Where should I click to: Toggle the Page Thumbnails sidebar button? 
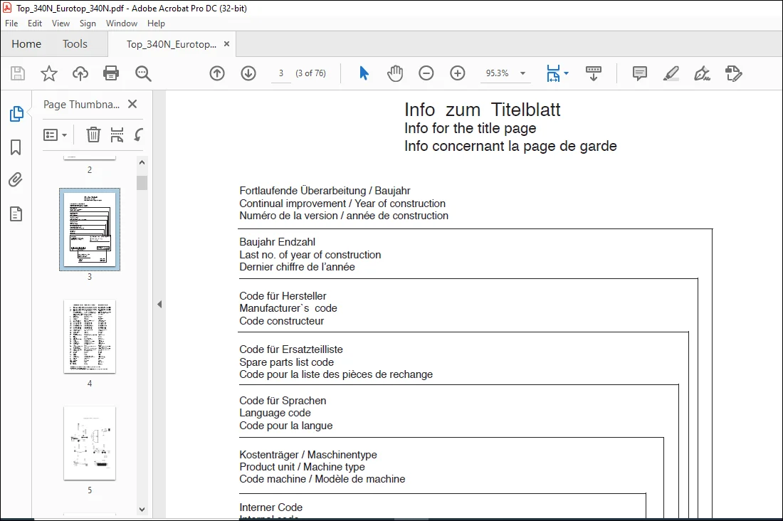pos(16,114)
